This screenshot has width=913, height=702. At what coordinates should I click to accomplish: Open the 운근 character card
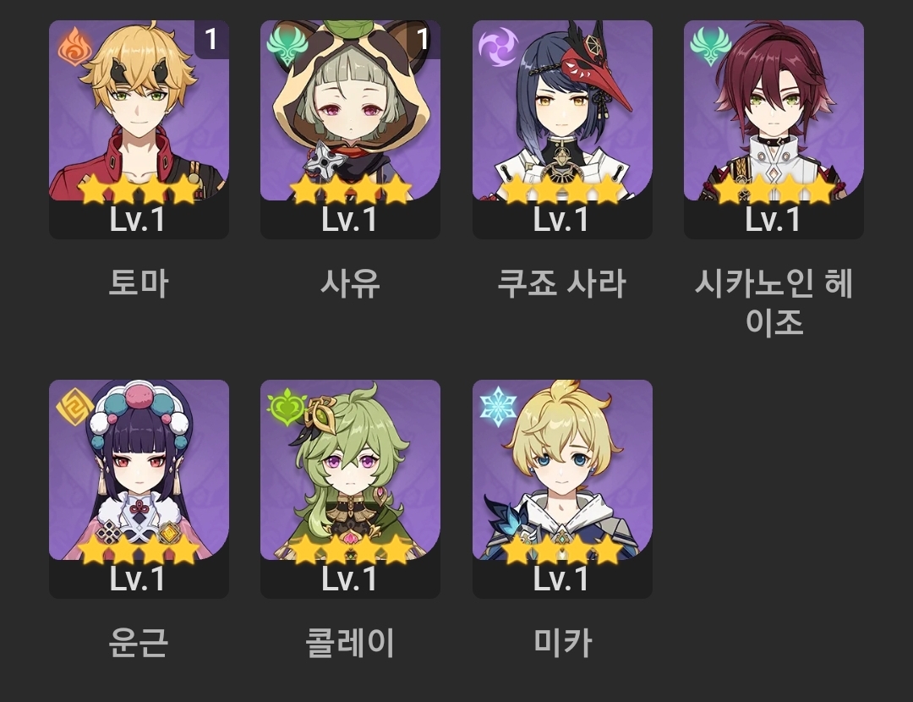(x=139, y=489)
